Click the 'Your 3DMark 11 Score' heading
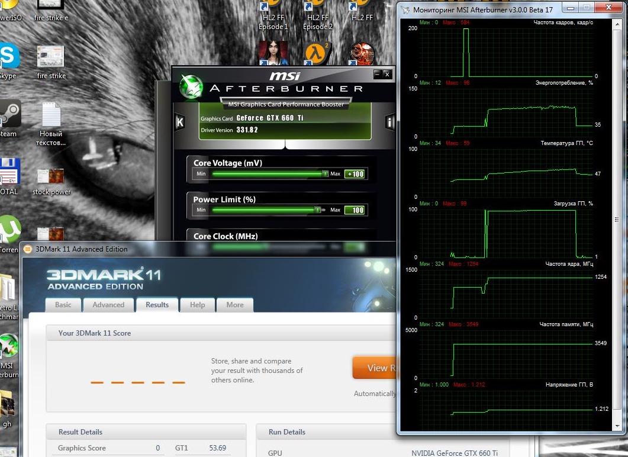This screenshot has height=457, width=628. (x=95, y=333)
